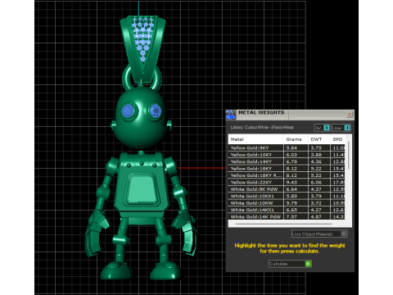
Task: Click the DWT column header
Action: point(319,139)
